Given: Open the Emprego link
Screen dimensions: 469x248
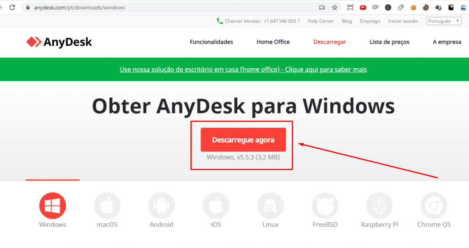Looking at the screenshot, I should pyautogui.click(x=370, y=21).
